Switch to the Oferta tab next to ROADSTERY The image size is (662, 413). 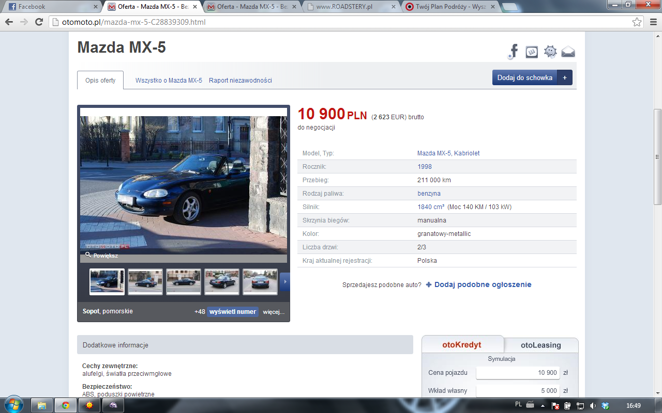pos(251,7)
